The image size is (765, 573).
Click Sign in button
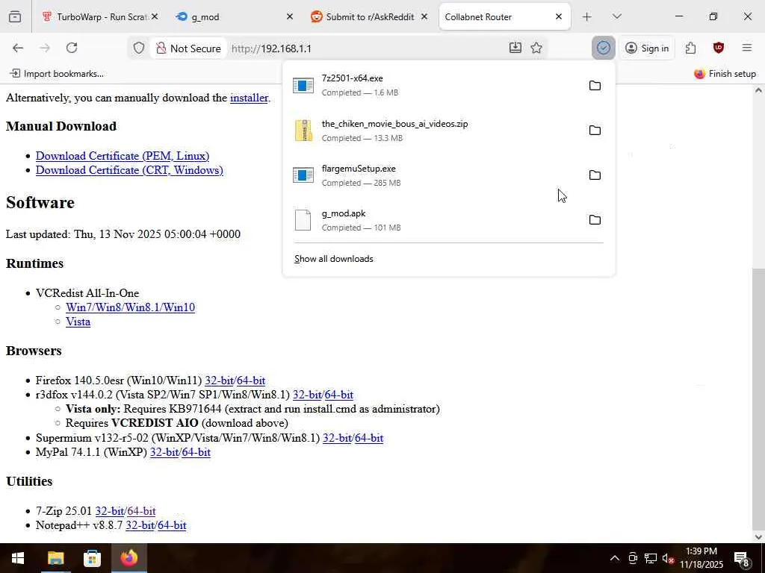(x=647, y=48)
